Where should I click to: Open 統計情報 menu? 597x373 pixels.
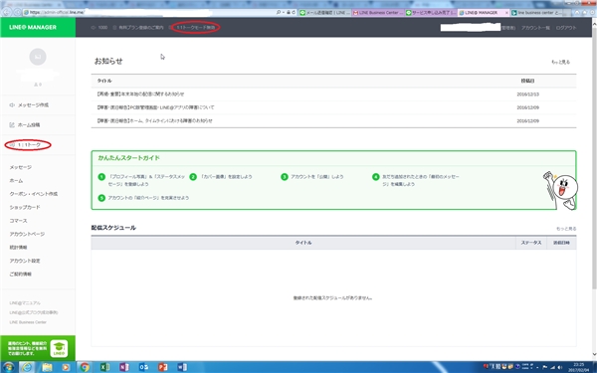[x=18, y=248]
